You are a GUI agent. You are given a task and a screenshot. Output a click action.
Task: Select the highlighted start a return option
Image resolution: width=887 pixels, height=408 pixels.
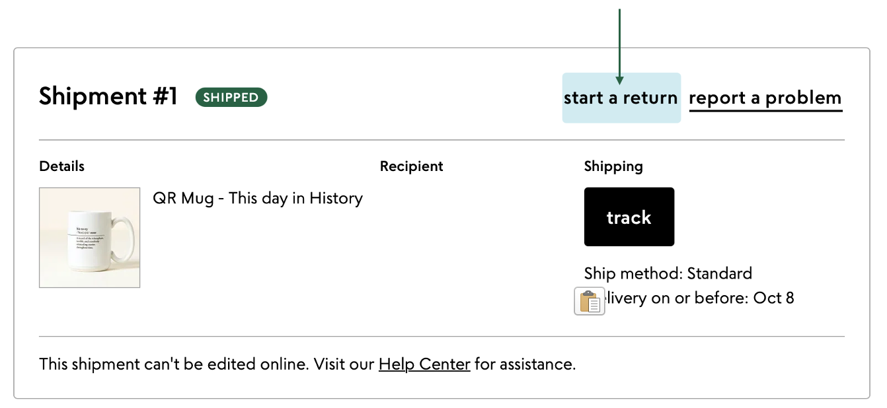pos(621,97)
